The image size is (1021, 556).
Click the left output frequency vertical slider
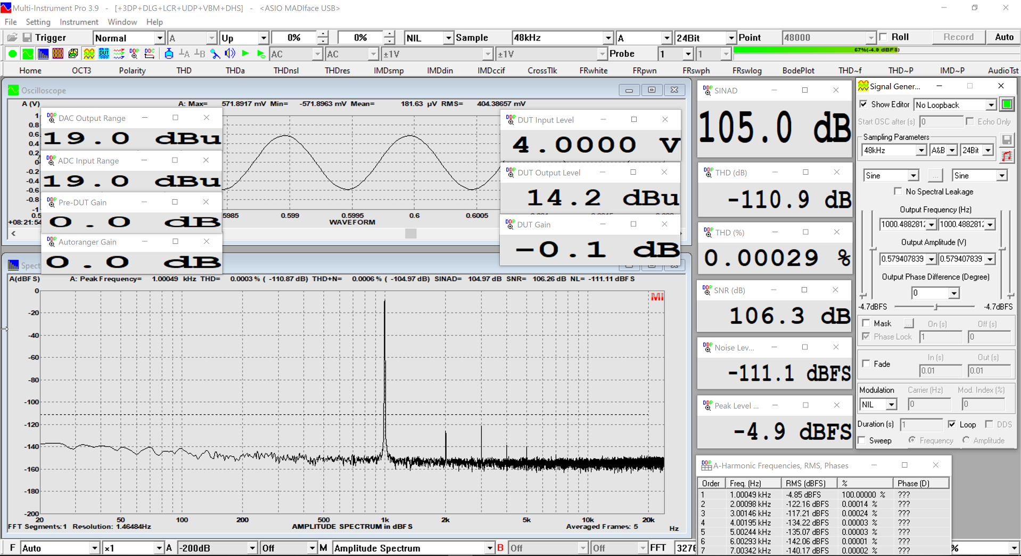pos(863,255)
